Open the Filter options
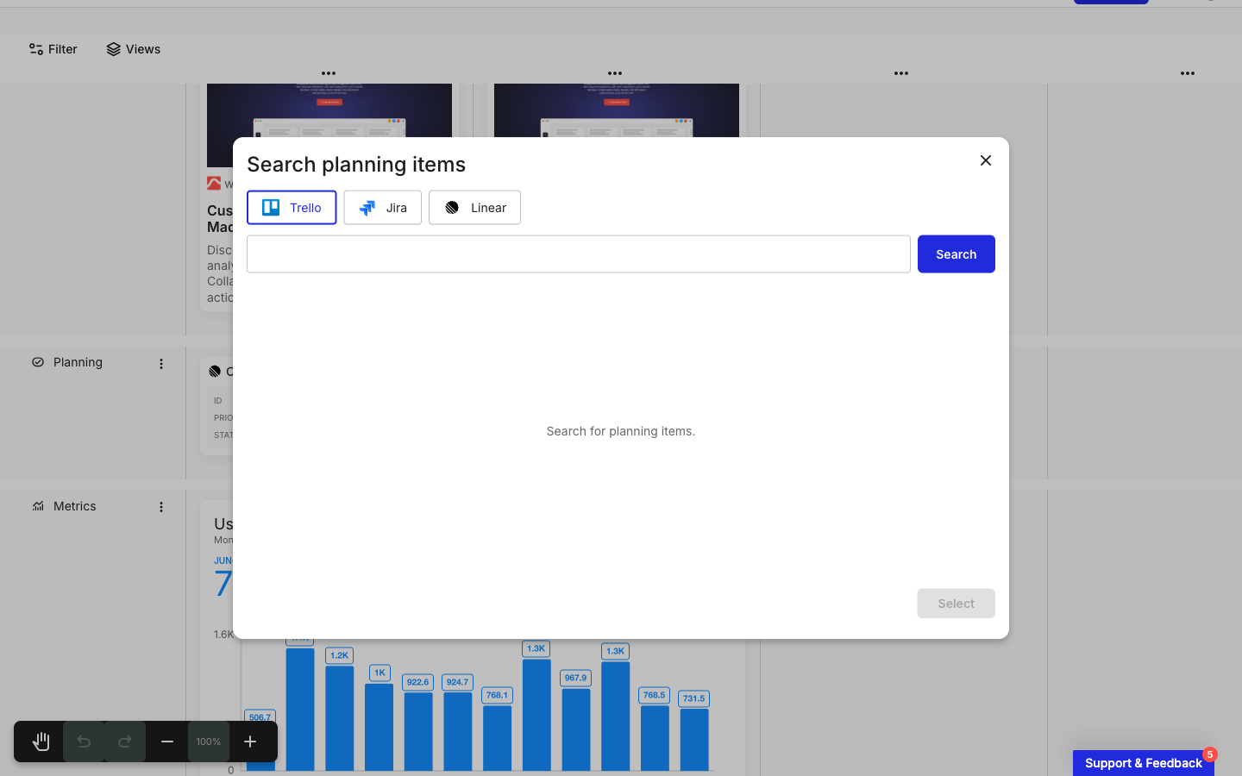Screen dimensions: 1242x776 [53, 49]
